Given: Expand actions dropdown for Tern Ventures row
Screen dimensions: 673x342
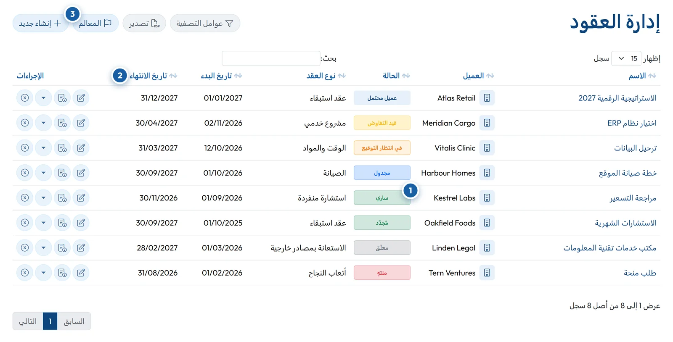Looking at the screenshot, I should coord(43,273).
